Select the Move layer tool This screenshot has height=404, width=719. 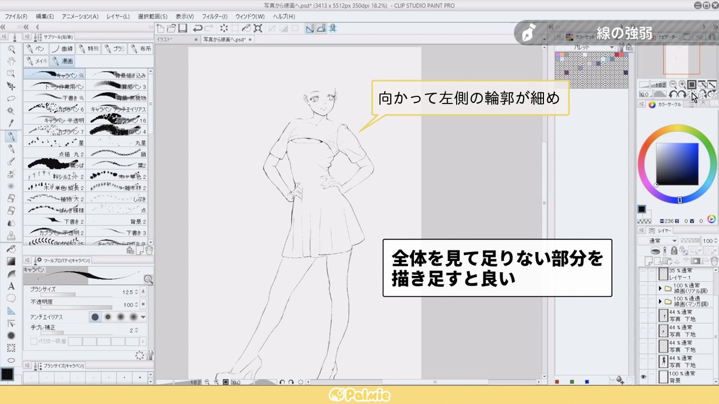tap(10, 86)
